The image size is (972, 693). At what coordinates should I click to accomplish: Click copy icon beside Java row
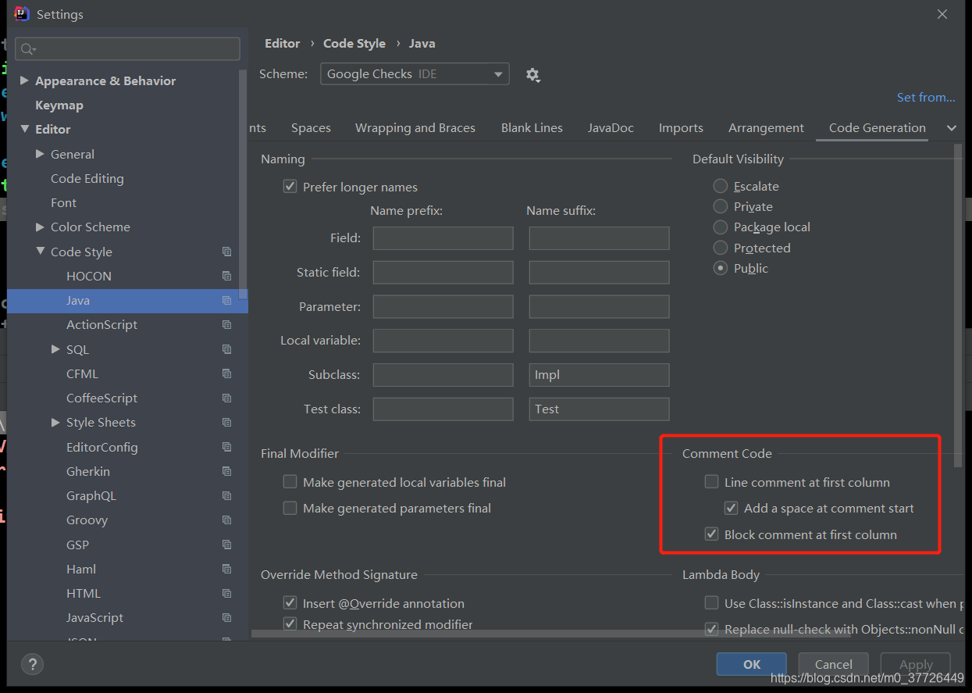click(x=226, y=301)
